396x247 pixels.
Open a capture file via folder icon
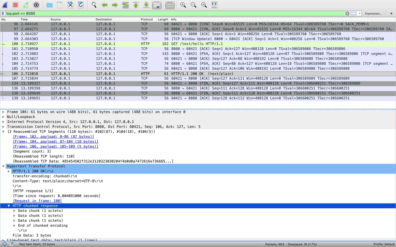click(49, 5)
